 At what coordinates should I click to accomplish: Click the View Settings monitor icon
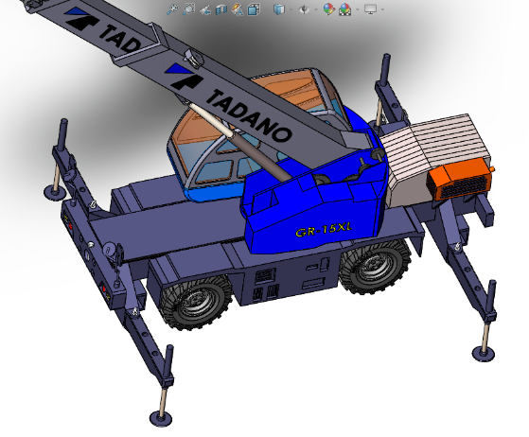370,9
